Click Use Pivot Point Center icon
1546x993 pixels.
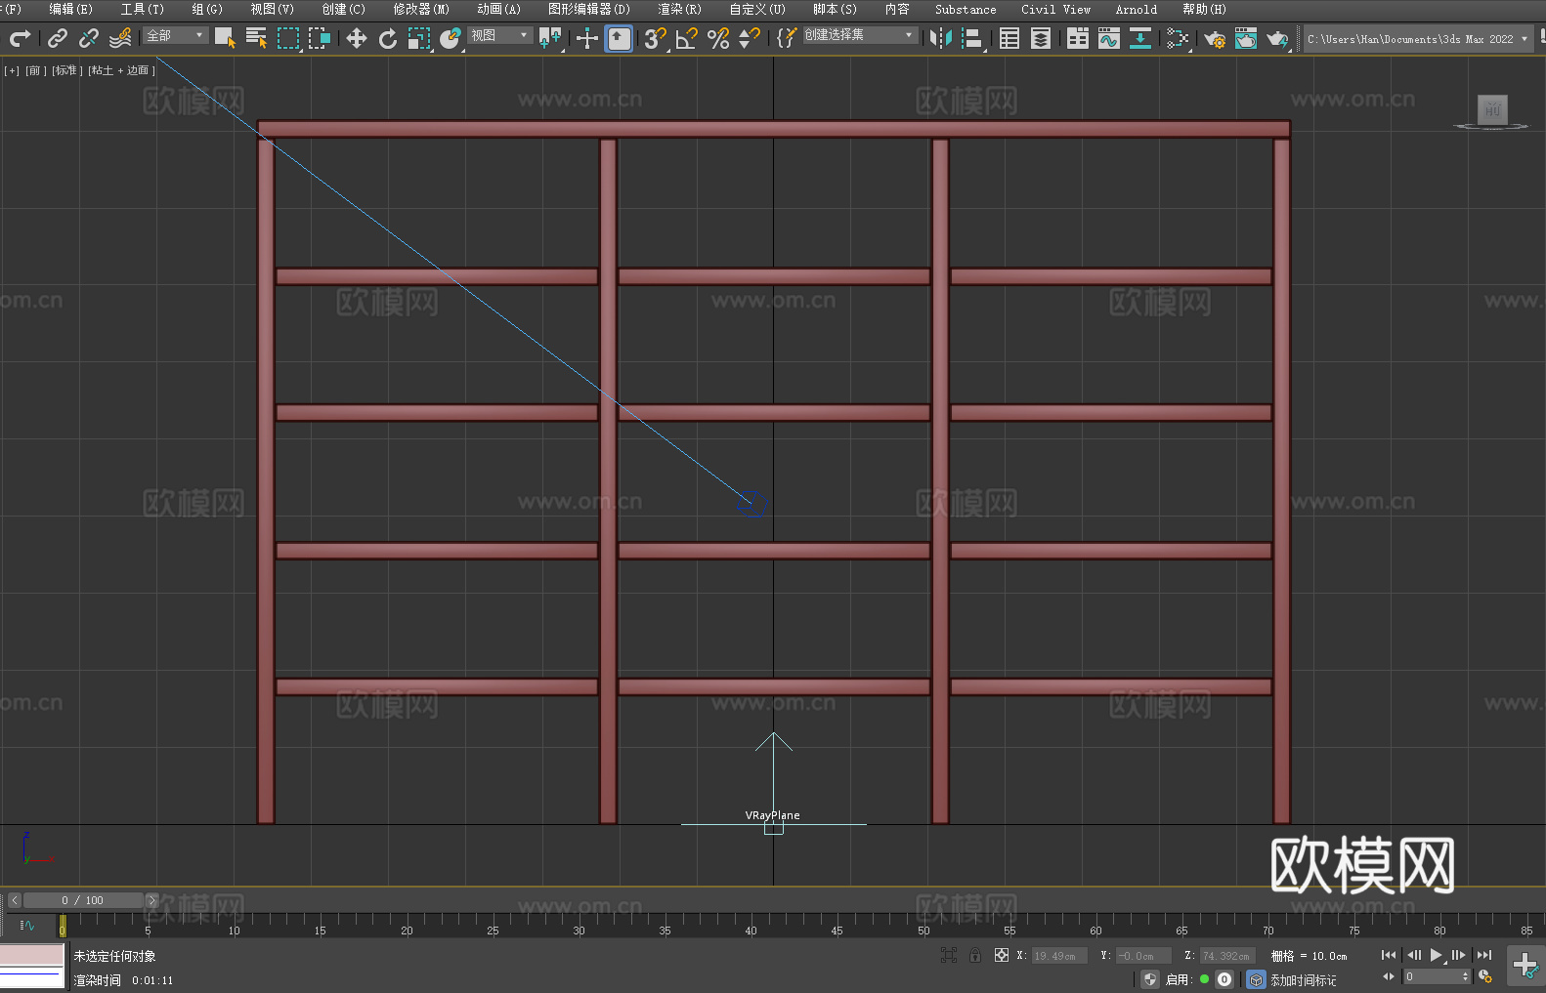(550, 38)
